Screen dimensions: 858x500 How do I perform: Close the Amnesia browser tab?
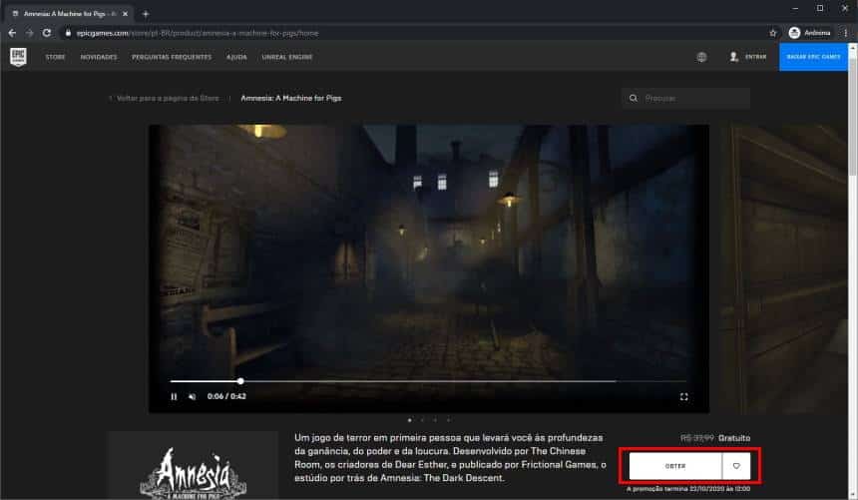[125, 14]
